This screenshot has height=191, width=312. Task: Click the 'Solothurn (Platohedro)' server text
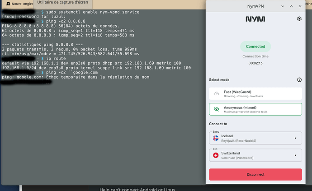point(237,158)
